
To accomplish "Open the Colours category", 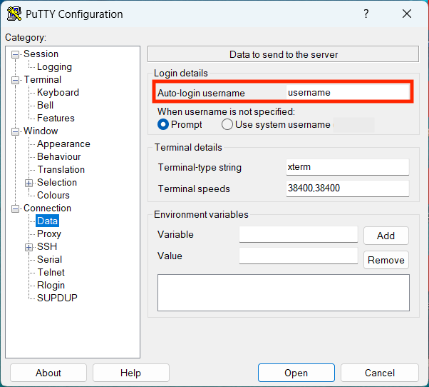I will [x=53, y=195].
